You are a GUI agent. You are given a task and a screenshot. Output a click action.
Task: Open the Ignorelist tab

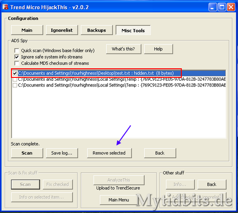(x=62, y=30)
